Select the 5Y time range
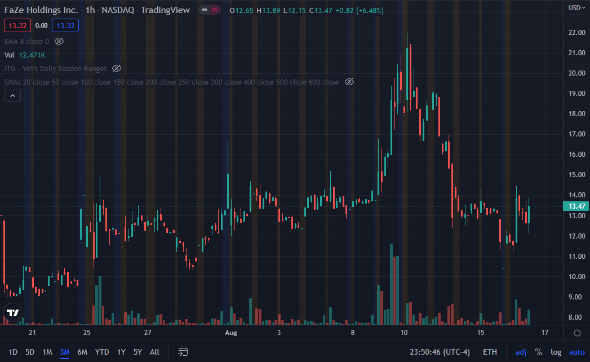 point(137,352)
